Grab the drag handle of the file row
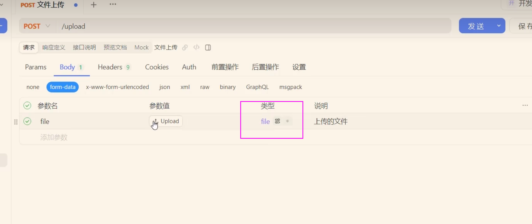 click(16, 122)
